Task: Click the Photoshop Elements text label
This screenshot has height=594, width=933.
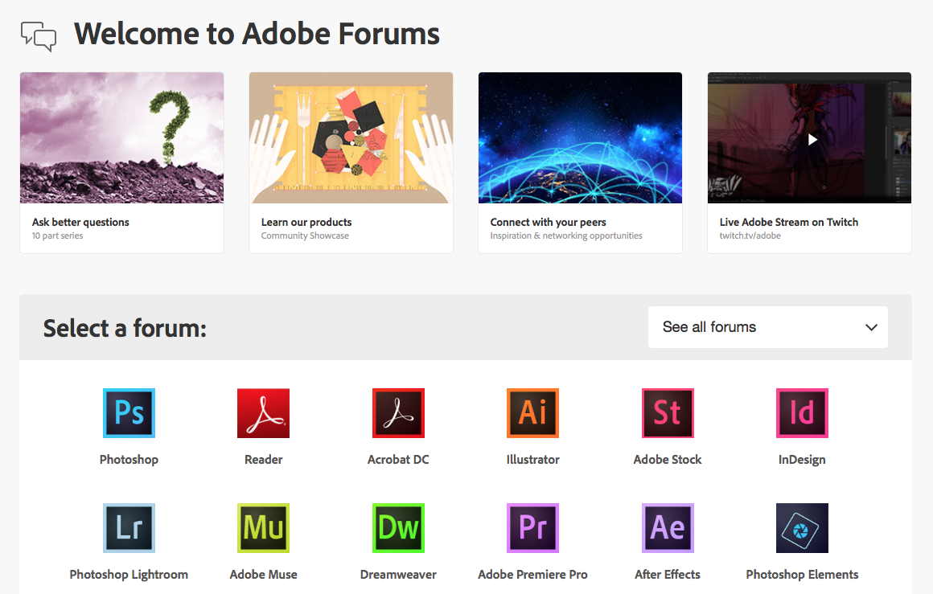Action: point(802,575)
